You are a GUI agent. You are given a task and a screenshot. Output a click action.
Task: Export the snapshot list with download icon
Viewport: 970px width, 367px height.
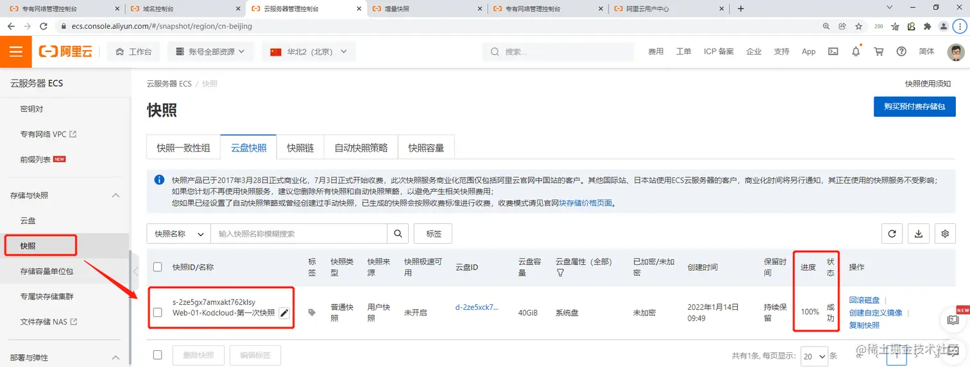click(918, 234)
